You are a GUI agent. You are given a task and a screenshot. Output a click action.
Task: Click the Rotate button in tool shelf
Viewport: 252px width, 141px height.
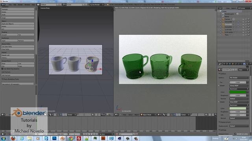18,12
